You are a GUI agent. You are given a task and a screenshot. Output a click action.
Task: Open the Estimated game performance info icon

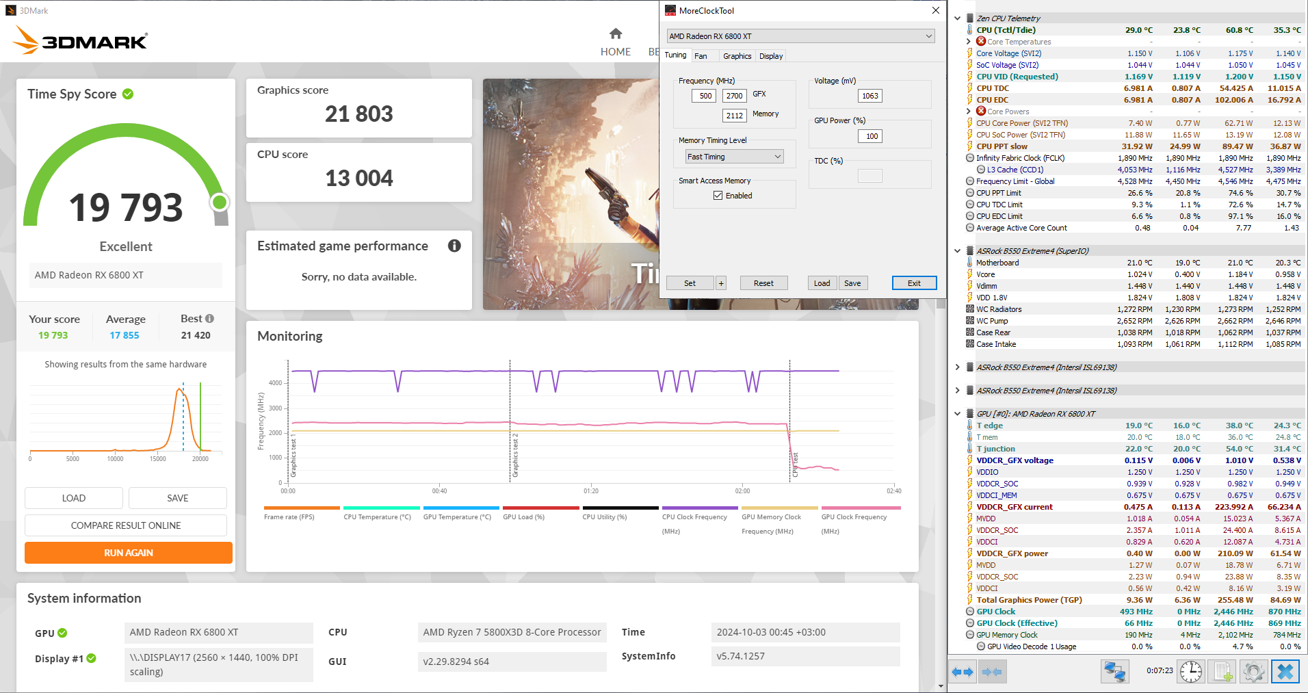tap(454, 246)
